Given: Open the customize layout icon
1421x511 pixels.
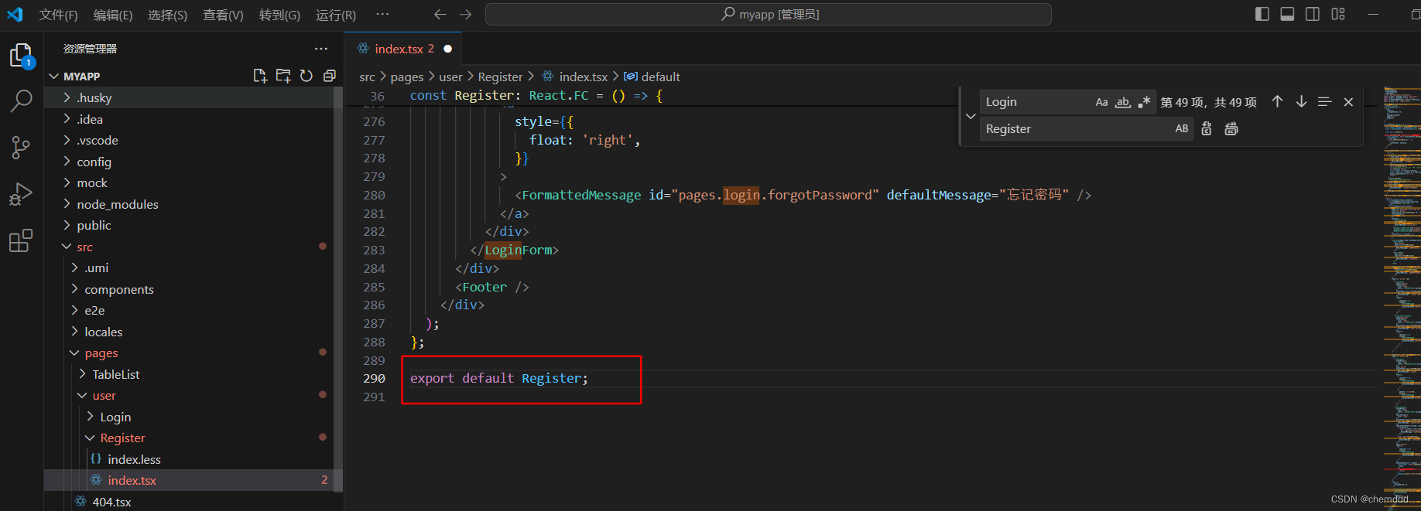Looking at the screenshot, I should coord(1338,14).
